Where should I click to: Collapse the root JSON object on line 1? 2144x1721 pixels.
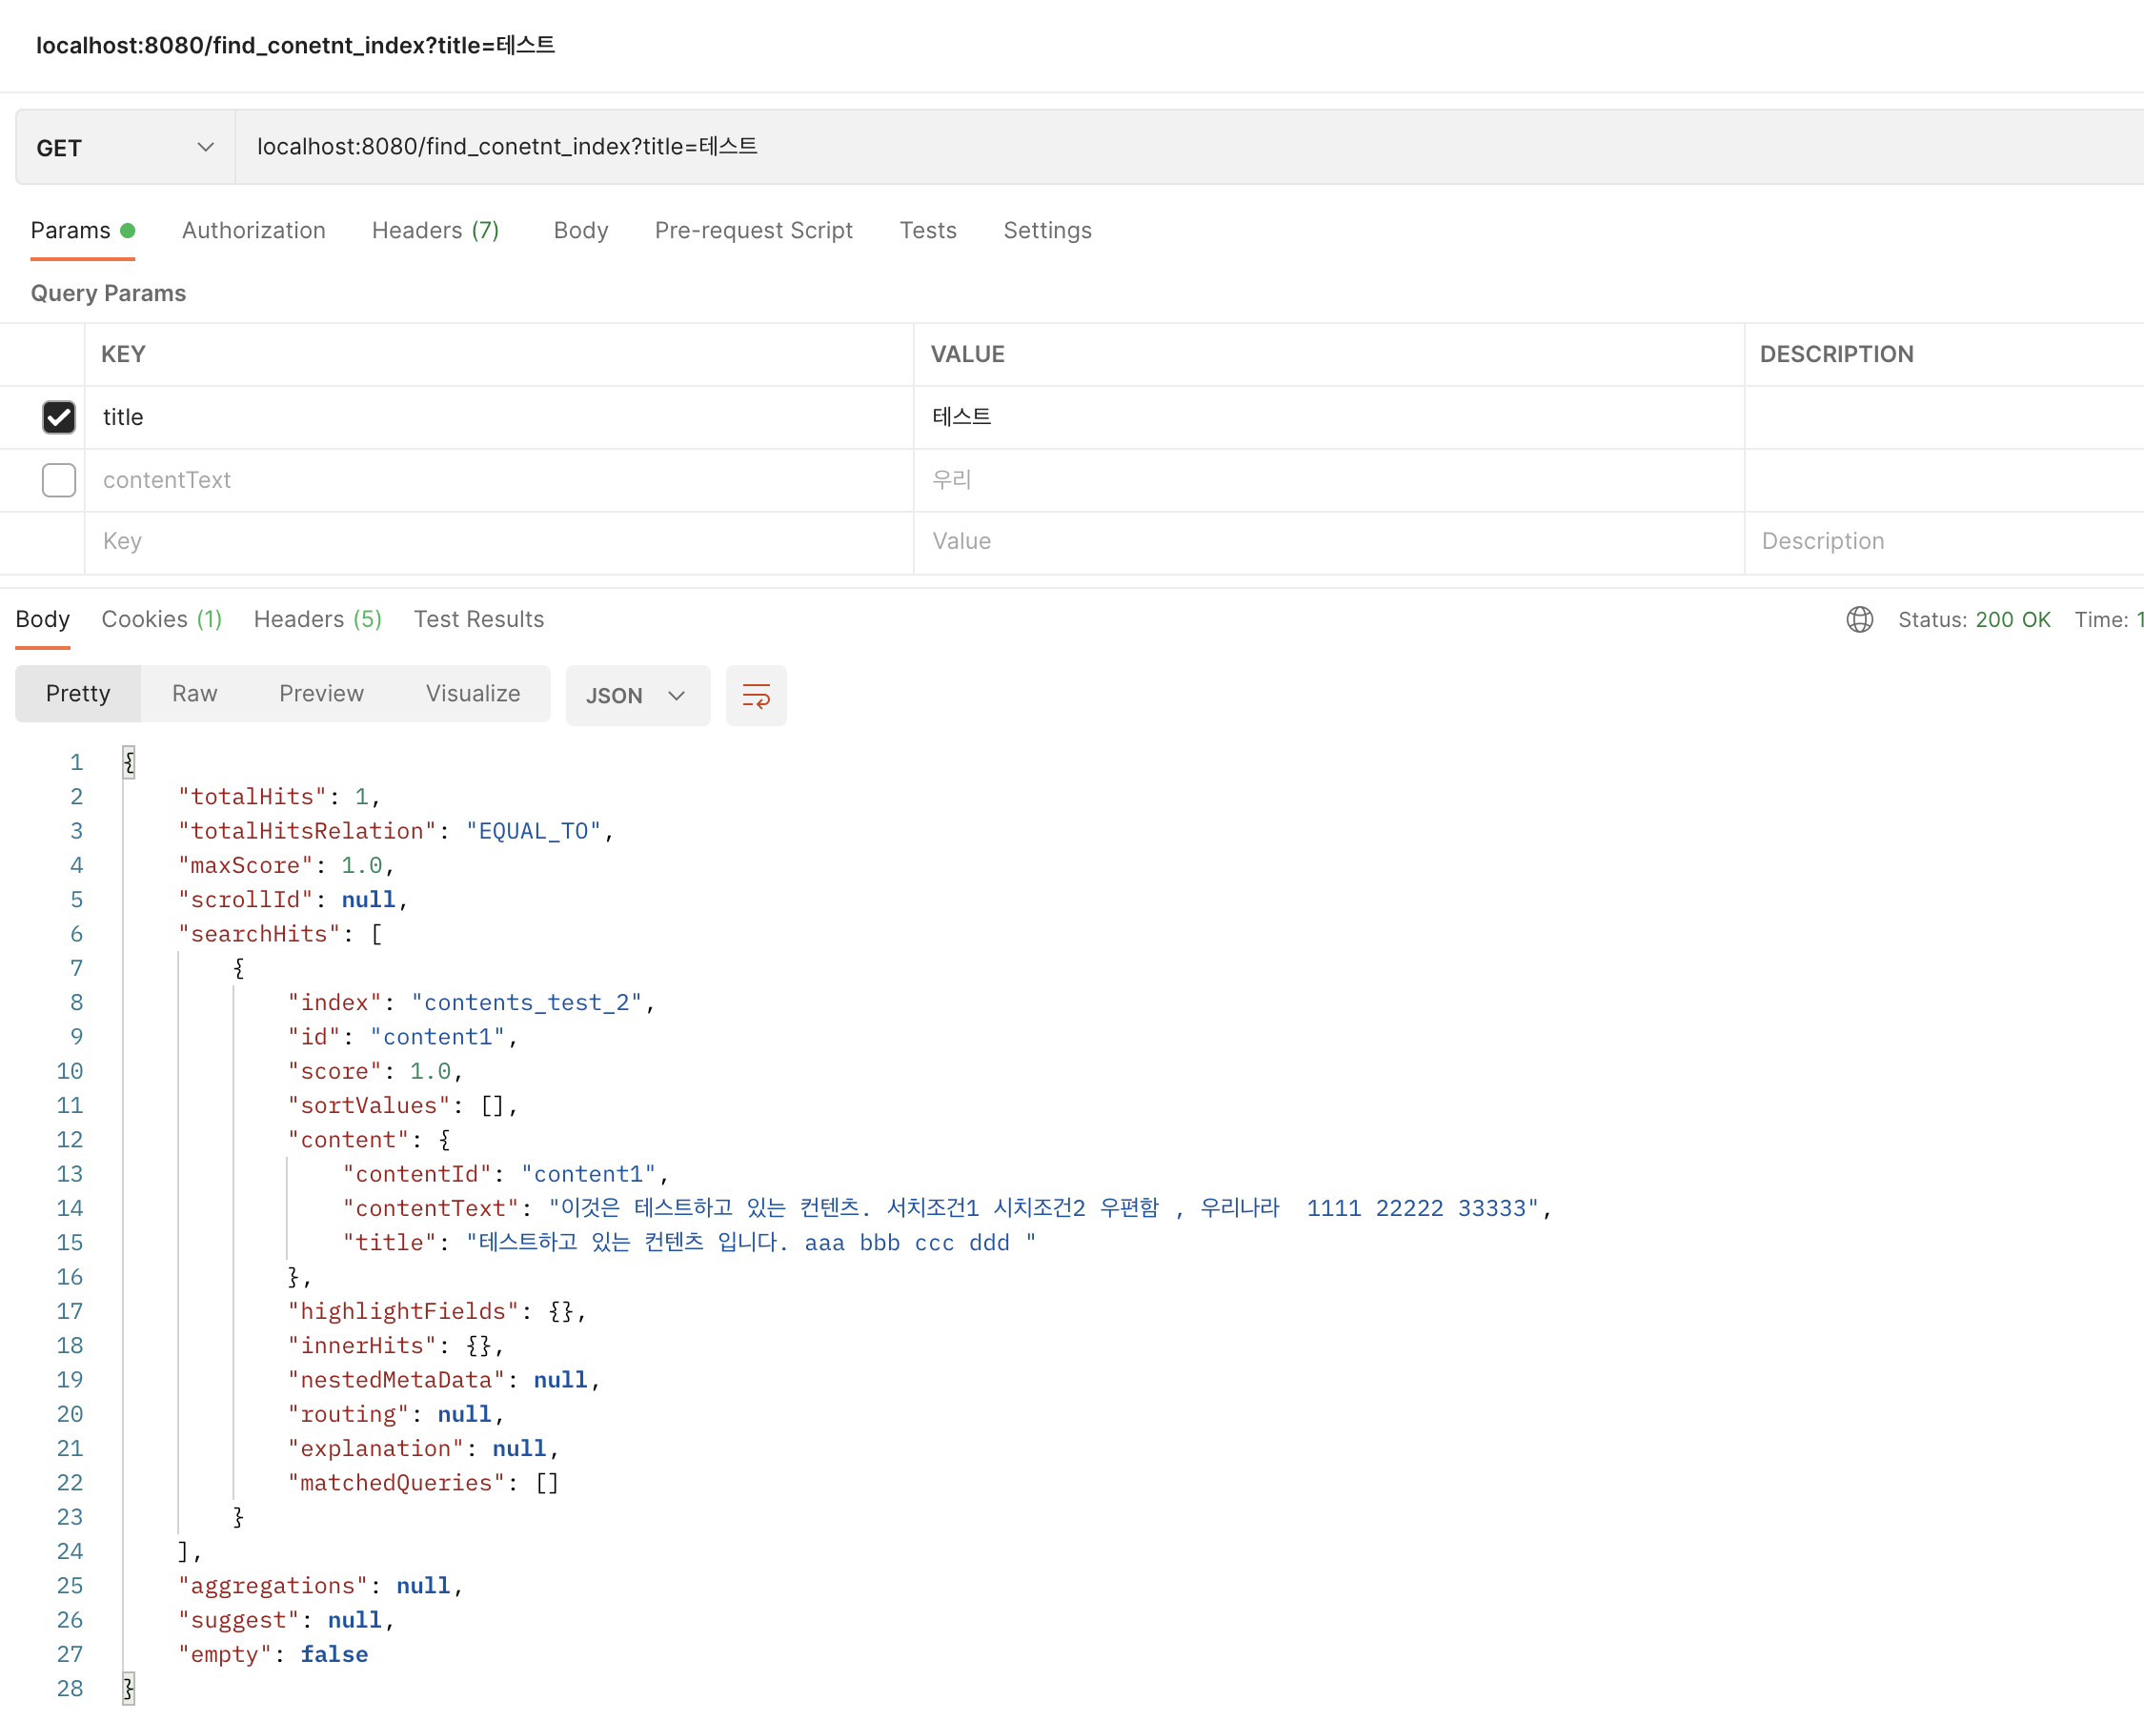coord(129,762)
